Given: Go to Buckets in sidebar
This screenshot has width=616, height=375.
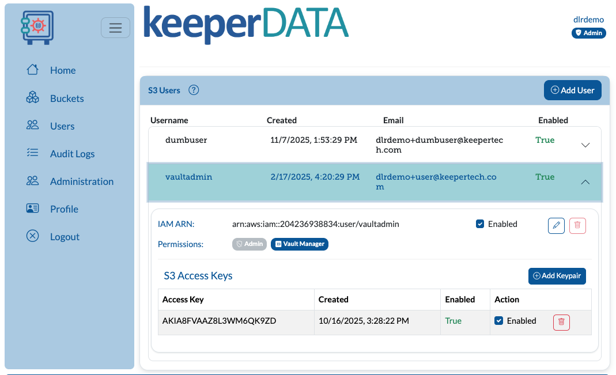Looking at the screenshot, I should tap(67, 98).
